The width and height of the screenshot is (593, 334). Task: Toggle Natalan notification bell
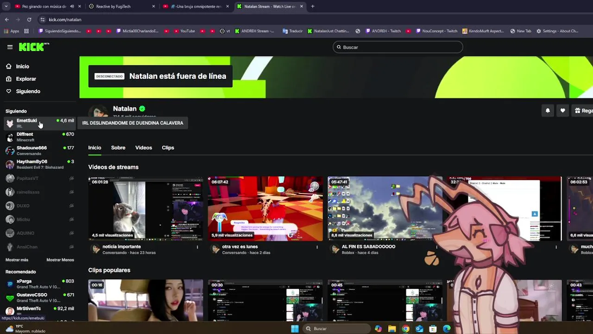[548, 110]
